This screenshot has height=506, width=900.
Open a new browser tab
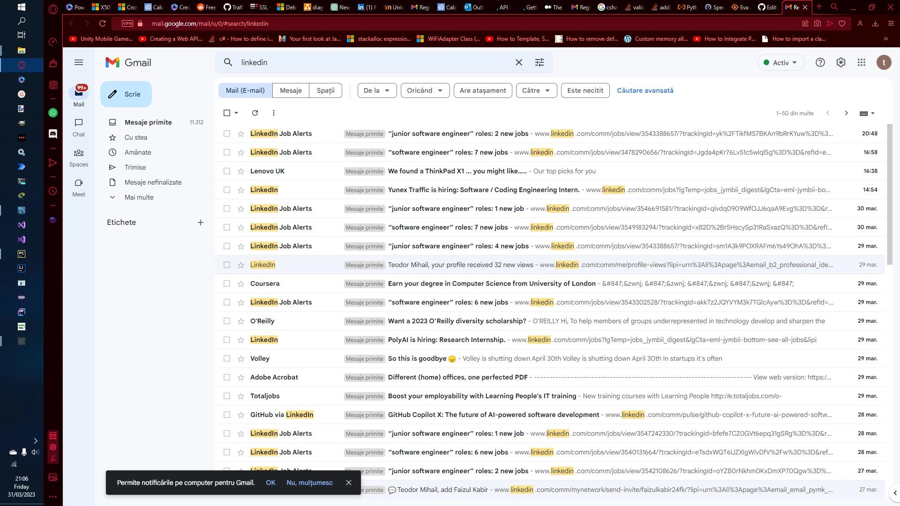(x=819, y=7)
